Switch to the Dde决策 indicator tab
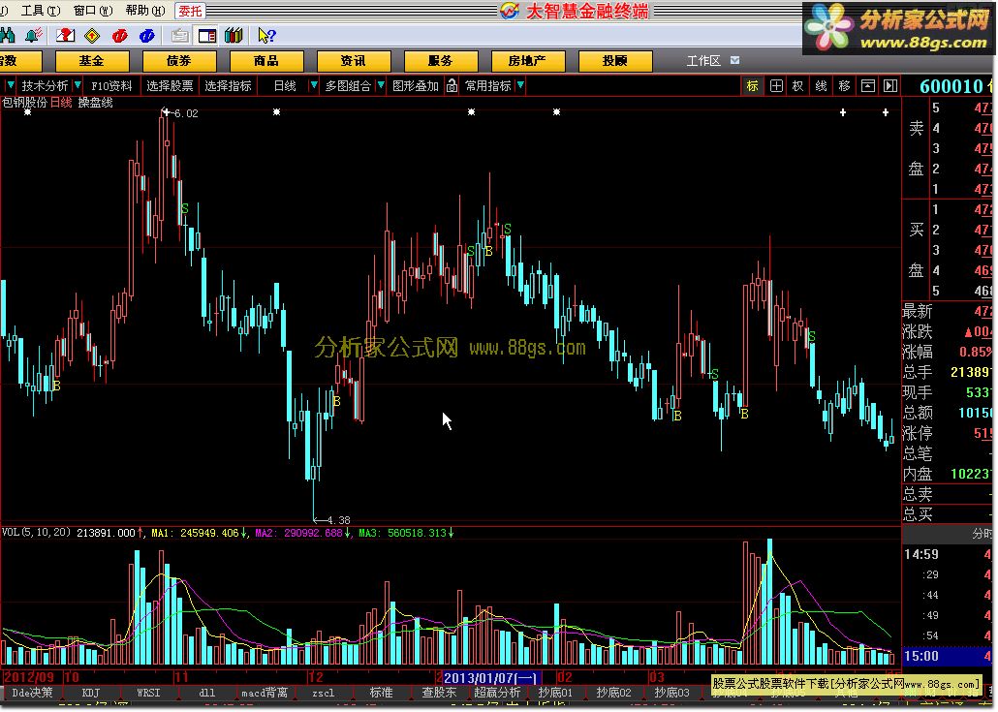This screenshot has height=712, width=998. point(33,693)
